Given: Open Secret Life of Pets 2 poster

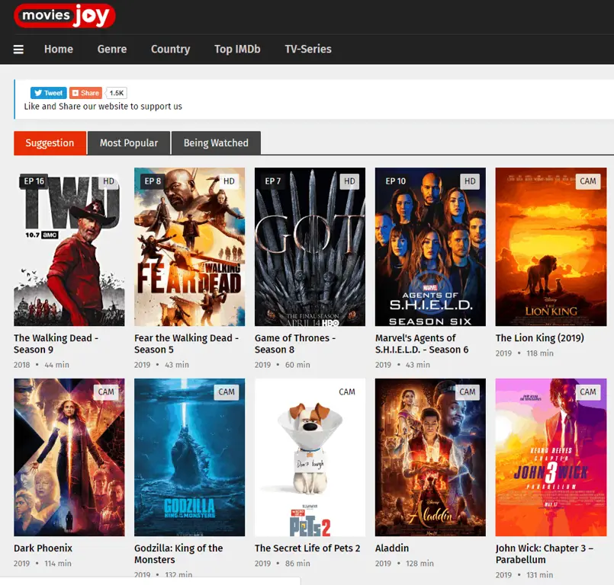Looking at the screenshot, I should (310, 457).
